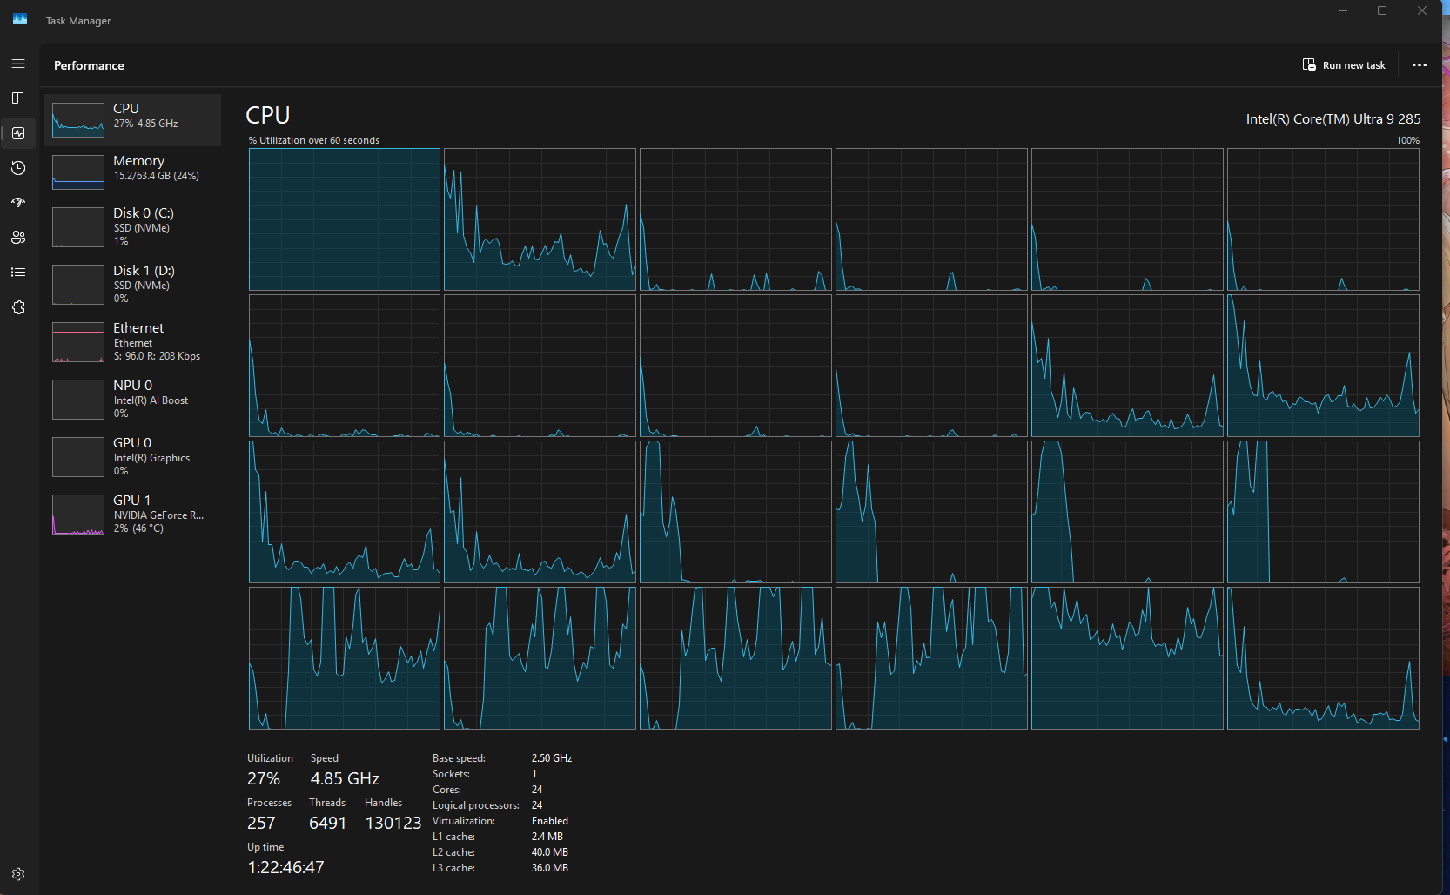Screen dimensions: 1450x895
Task: Click the Up time 1:22:46:47 value
Action: point(285,867)
